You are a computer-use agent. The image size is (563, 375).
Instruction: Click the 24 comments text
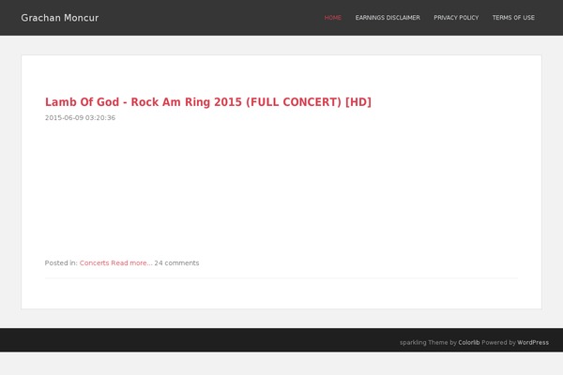point(176,262)
